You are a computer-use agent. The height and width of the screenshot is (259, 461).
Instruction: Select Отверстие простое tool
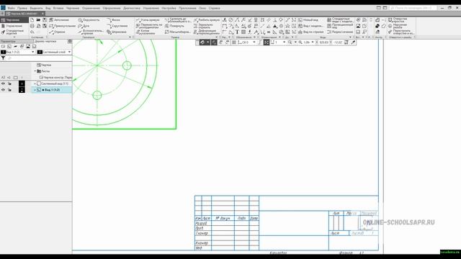[398, 20]
